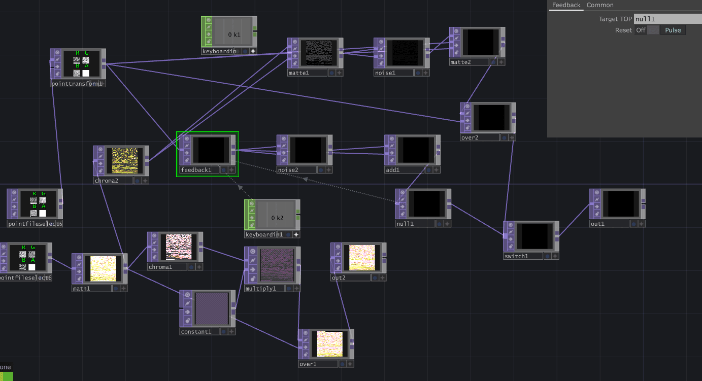Click the viewer flag on out1 node
Image resolution: width=702 pixels, height=381 pixels.
click(597, 193)
